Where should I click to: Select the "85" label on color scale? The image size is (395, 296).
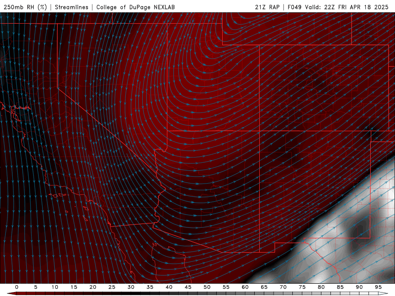point(340,287)
